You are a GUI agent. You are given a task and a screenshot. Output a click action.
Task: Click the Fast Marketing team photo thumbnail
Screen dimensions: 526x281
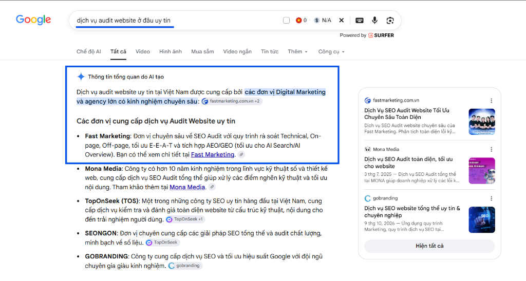[x=482, y=122]
